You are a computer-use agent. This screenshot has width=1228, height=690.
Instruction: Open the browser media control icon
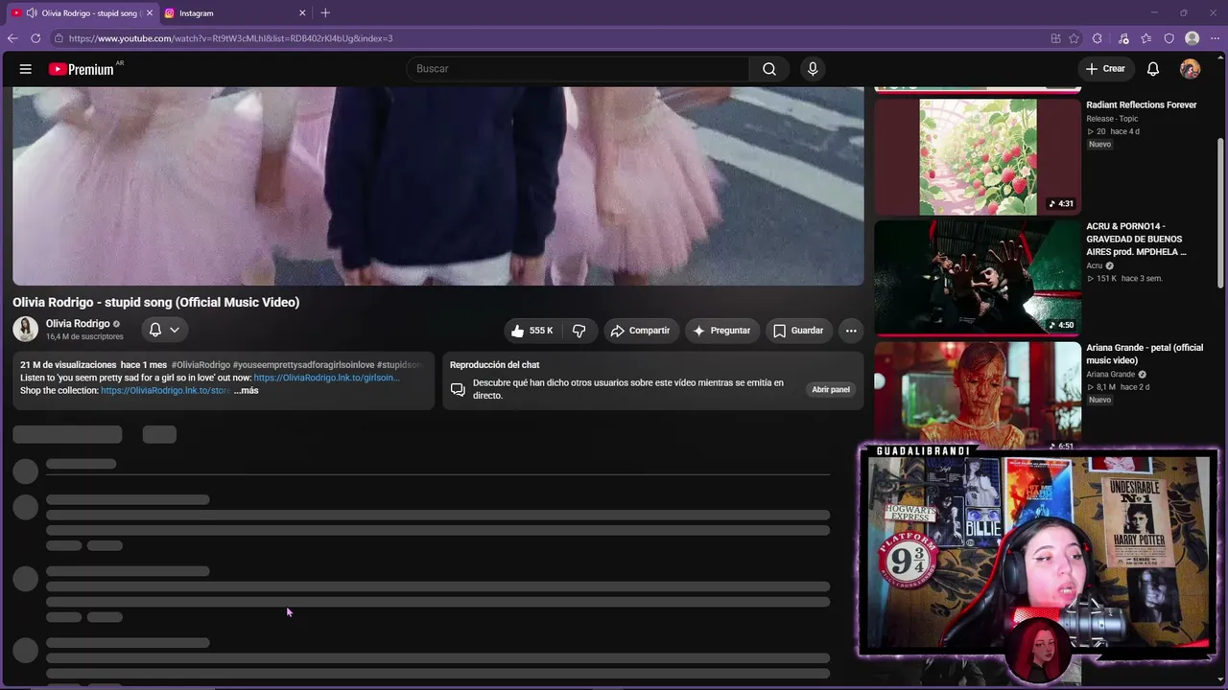[x=1123, y=38]
